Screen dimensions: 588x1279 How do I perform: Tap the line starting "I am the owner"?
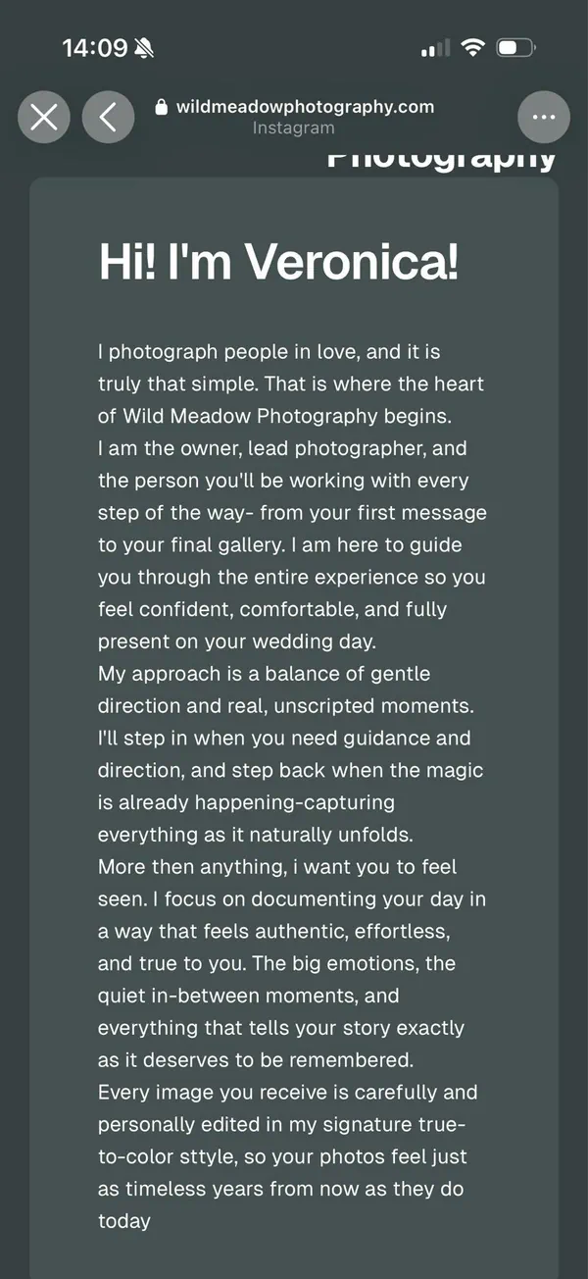(x=282, y=448)
